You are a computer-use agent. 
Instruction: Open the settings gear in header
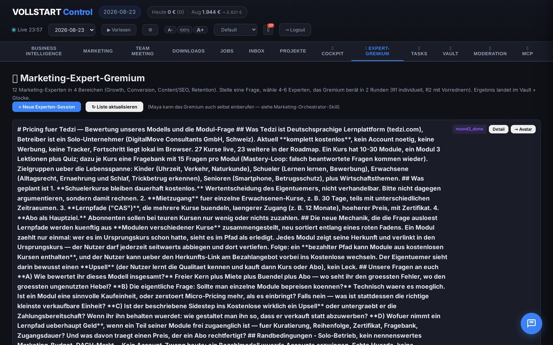[x=150, y=30]
